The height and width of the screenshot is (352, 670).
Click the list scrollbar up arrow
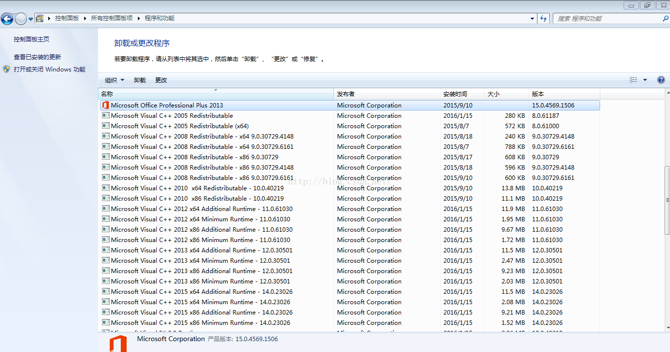click(667, 93)
